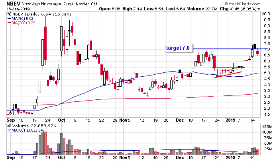Click the Nasdaq CM exchange label
279x161 pixels.
[86, 4]
